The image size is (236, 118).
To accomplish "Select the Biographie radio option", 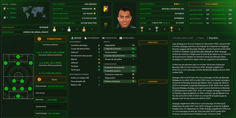I will [212, 38].
